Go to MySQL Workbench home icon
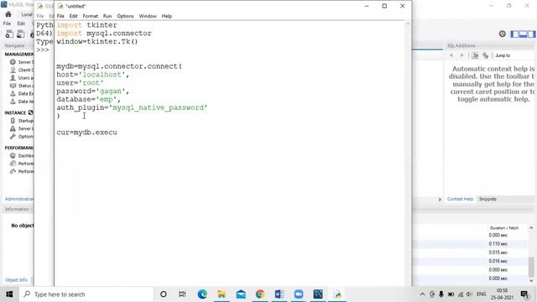Screen dimensions: 537x302 coord(8,14)
